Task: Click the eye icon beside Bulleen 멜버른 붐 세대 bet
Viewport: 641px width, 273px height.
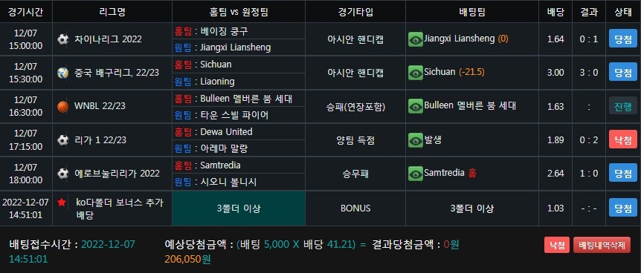Action: tap(416, 107)
